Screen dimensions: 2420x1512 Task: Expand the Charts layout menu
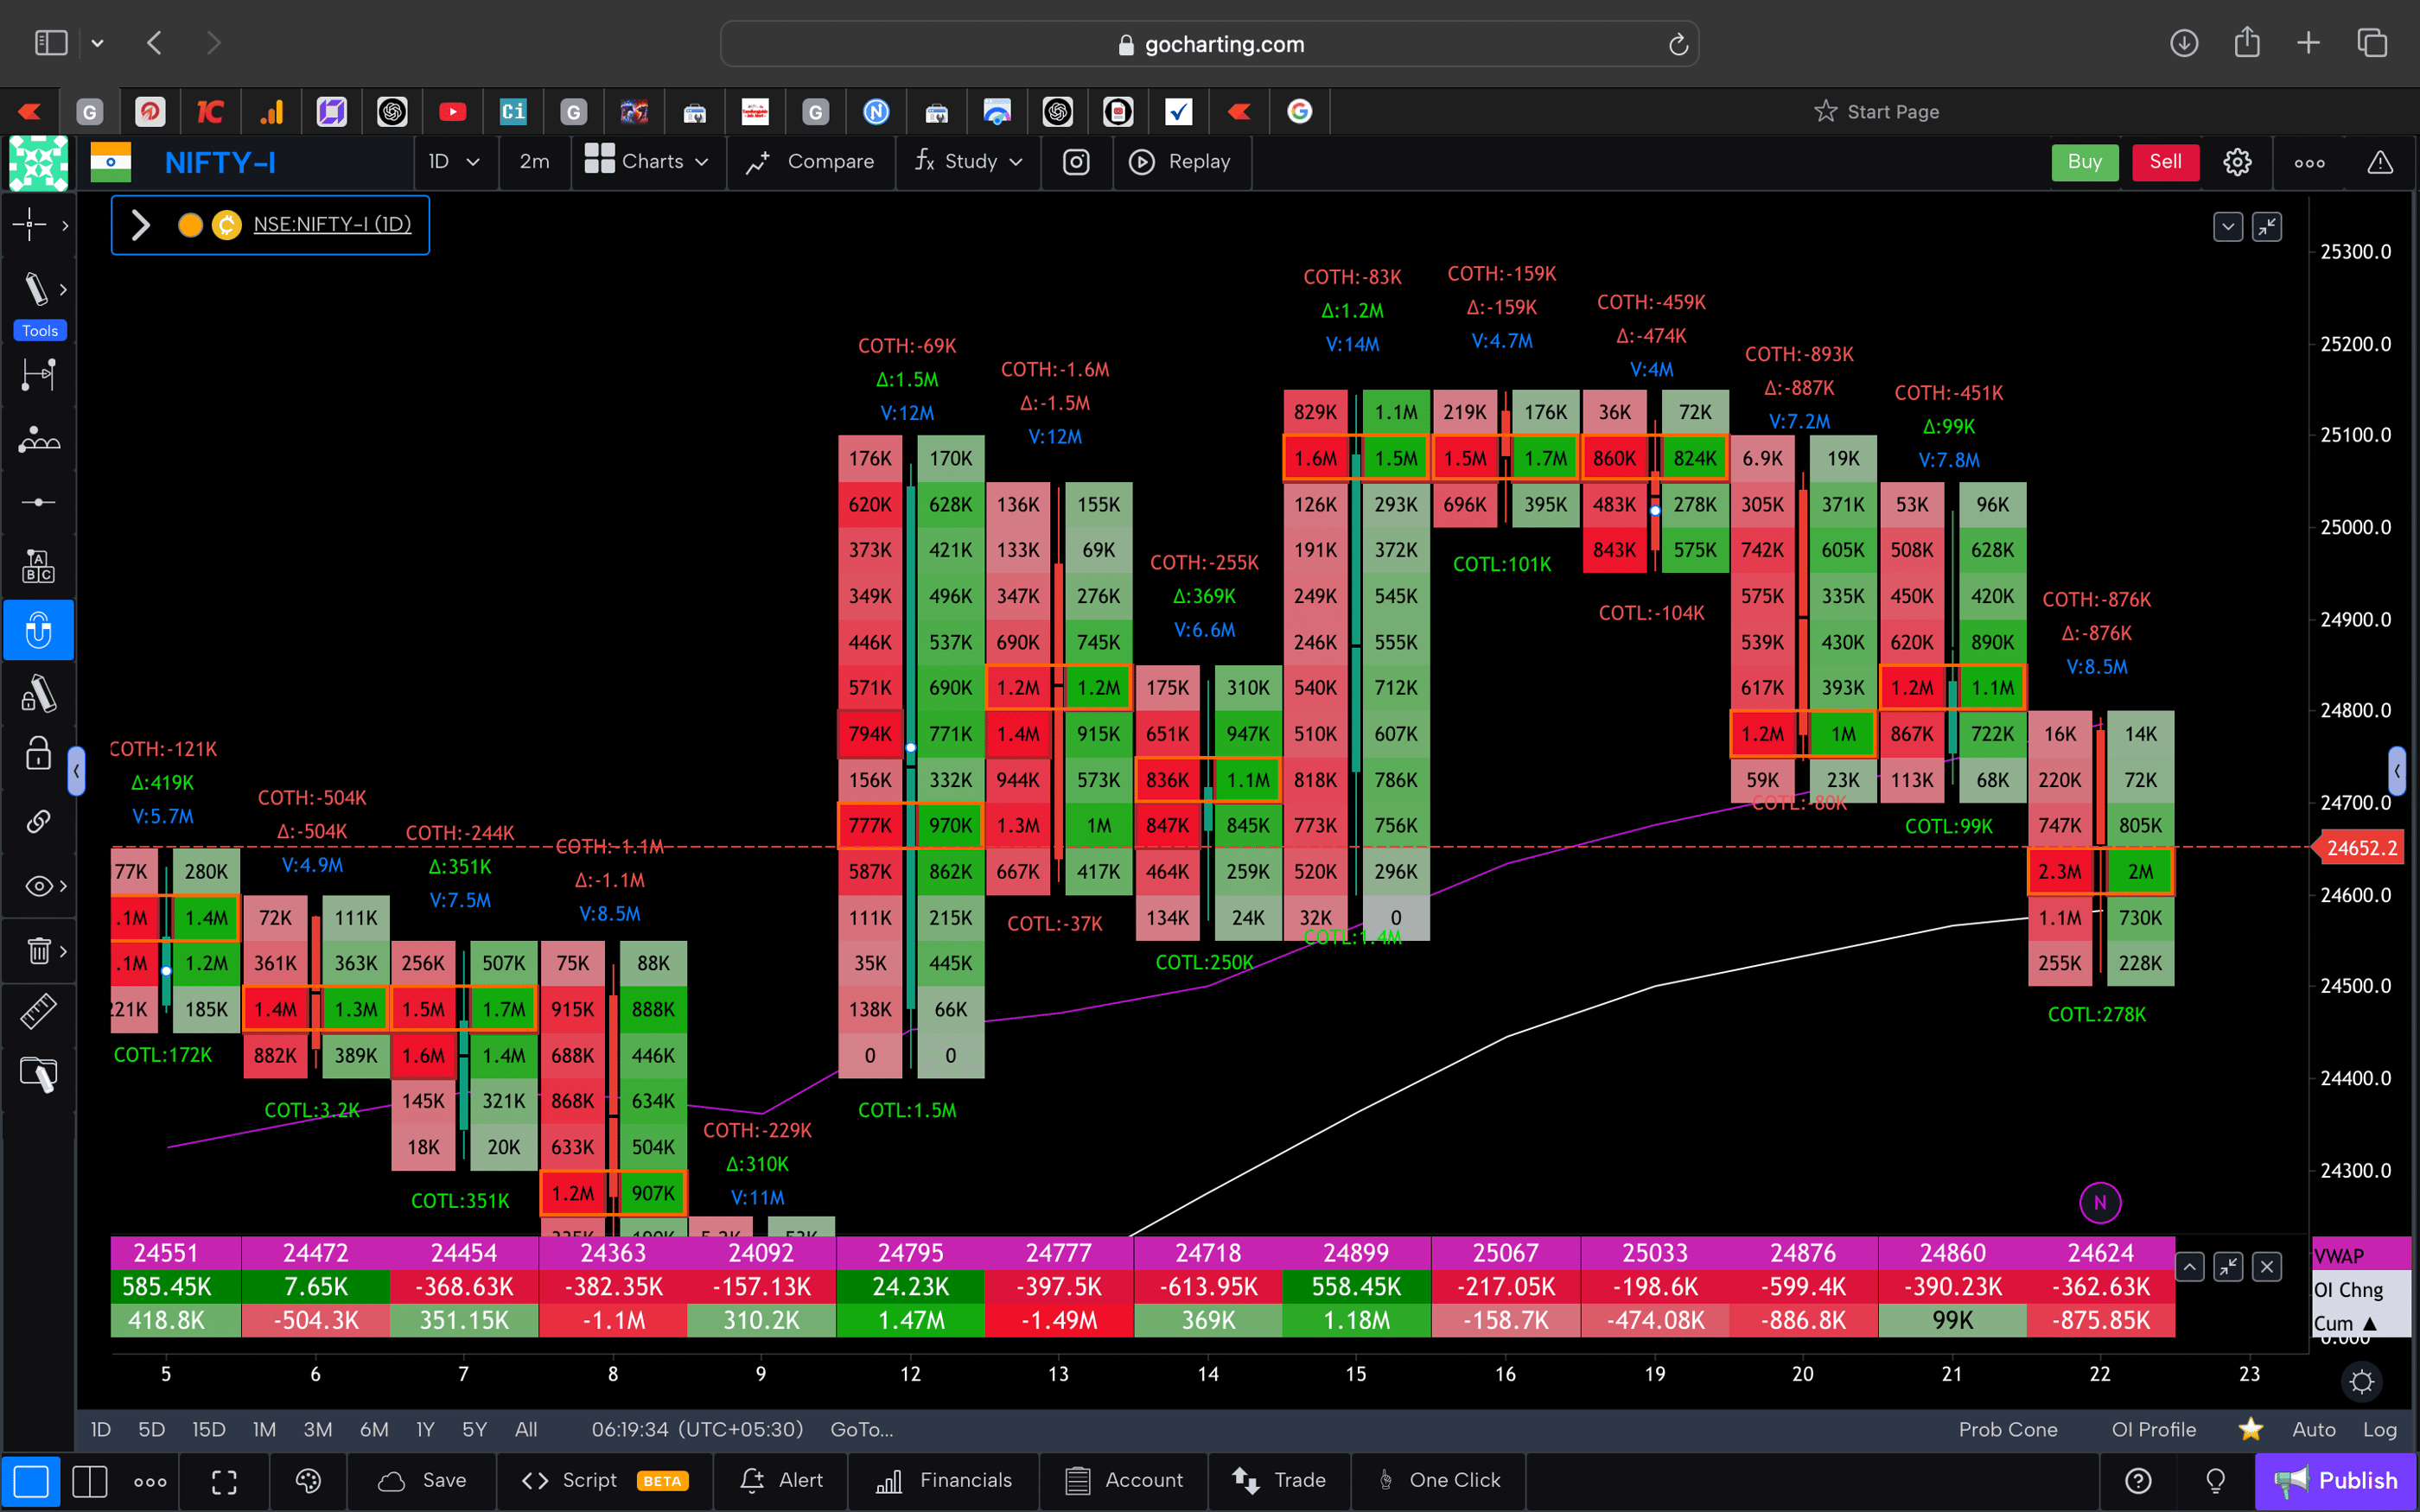pyautogui.click(x=648, y=161)
